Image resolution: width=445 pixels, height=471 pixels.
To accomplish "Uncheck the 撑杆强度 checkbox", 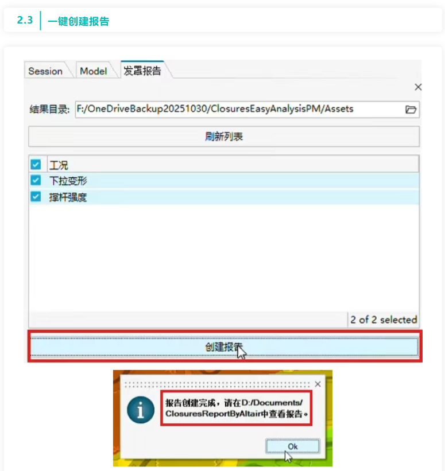I will tap(36, 197).
